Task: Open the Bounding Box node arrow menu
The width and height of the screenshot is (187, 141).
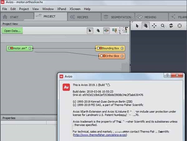Action: pyautogui.click(x=122, y=48)
